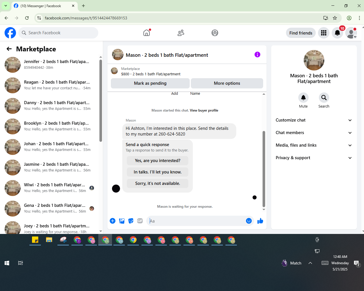Go back from Marketplace using arrow
The width and height of the screenshot is (364, 291).
click(x=9, y=49)
